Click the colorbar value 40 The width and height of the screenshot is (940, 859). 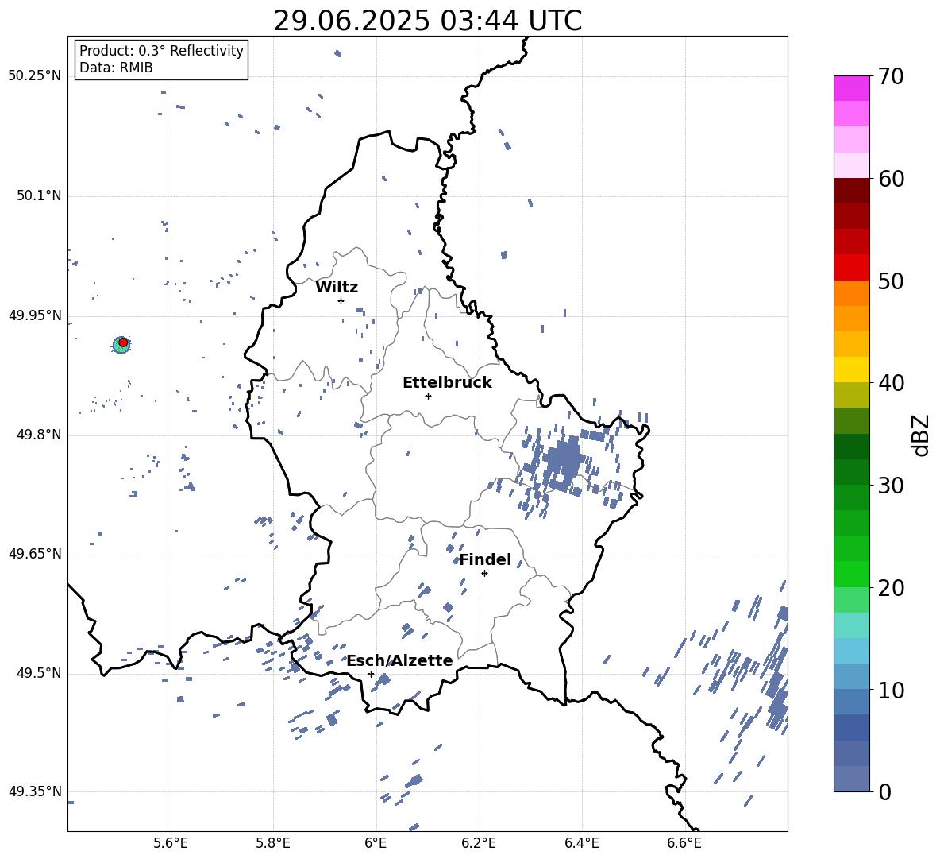point(891,383)
